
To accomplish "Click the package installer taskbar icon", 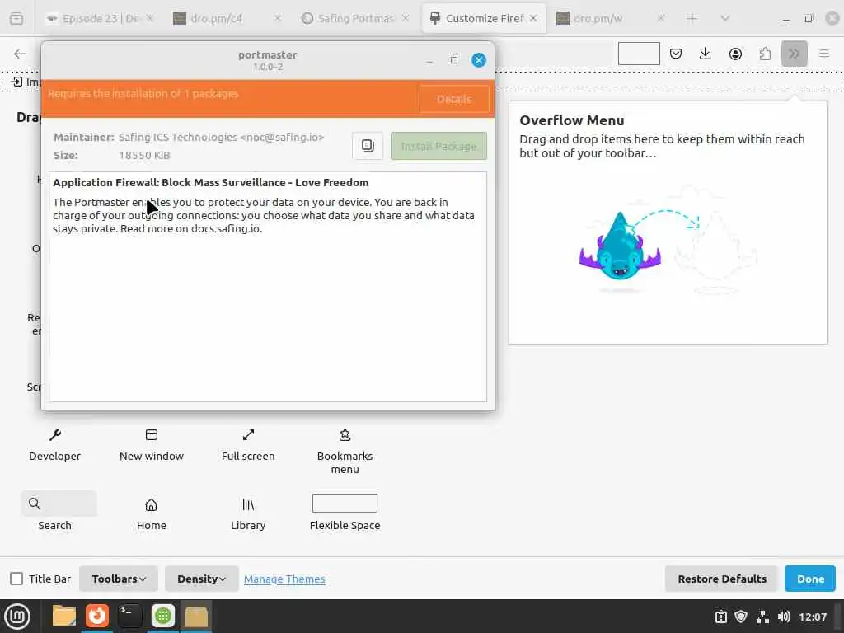I will pos(196,616).
